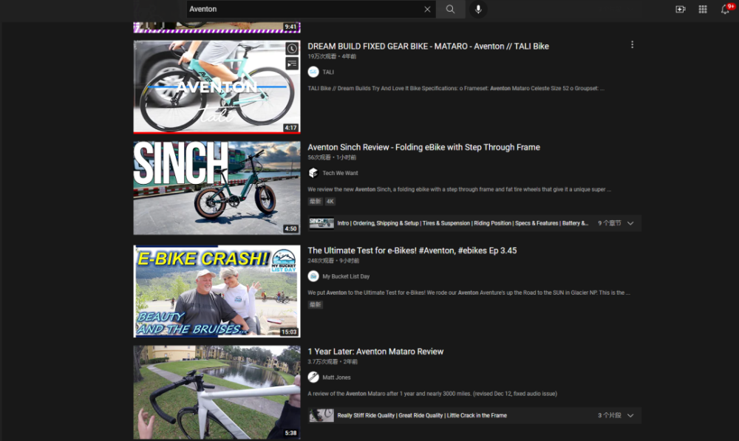This screenshot has height=441, width=739.
Task: Open the create video camera icon
Action: [x=680, y=9]
